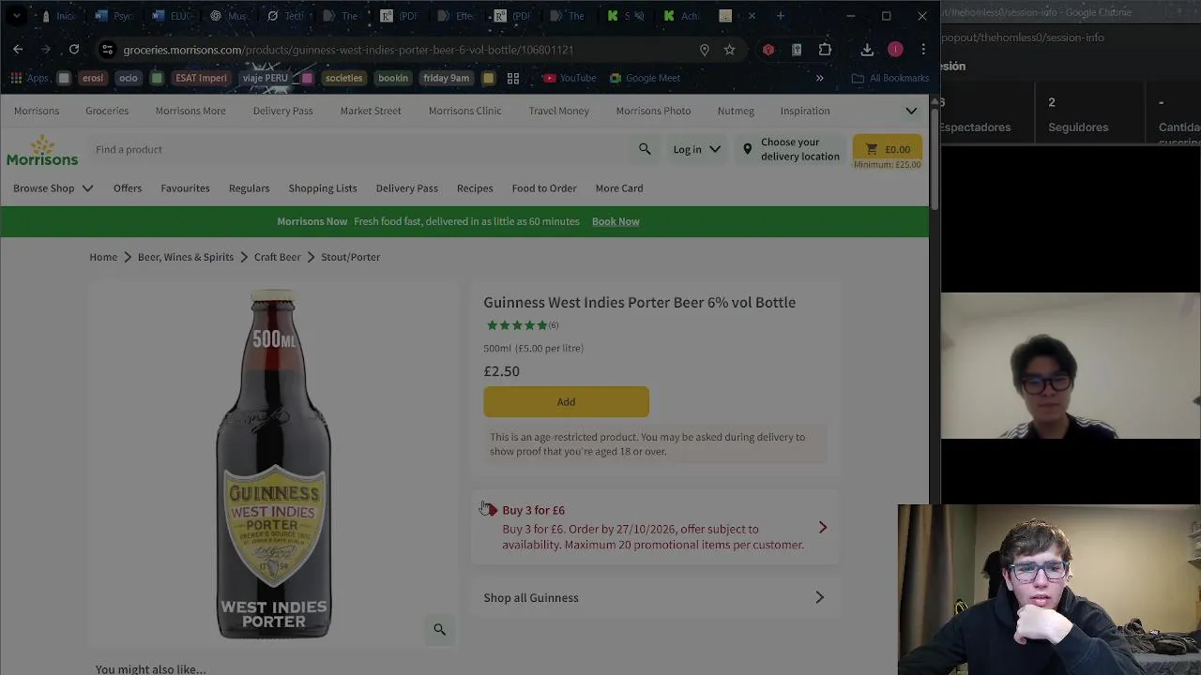Click the Morrisons logo

point(42,150)
